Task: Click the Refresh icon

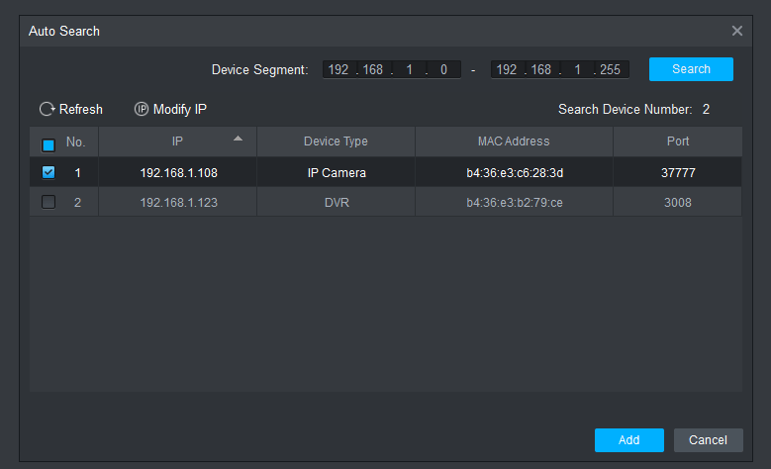Action: (x=47, y=110)
